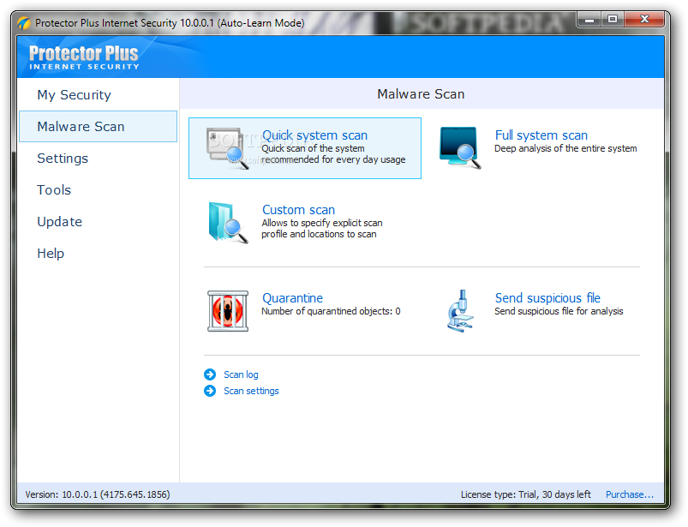Go to the Tools section
The width and height of the screenshot is (688, 527).
tap(54, 190)
